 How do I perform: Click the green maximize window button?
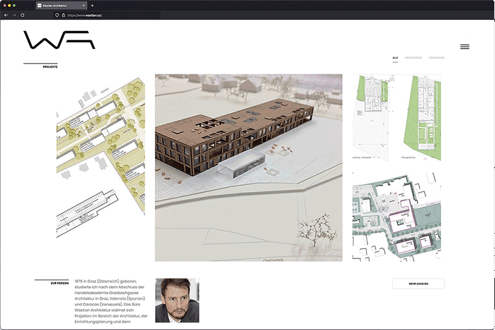click(14, 6)
